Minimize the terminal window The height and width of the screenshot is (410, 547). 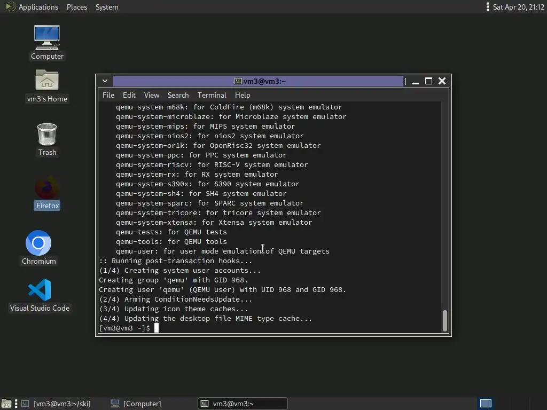coord(415,81)
